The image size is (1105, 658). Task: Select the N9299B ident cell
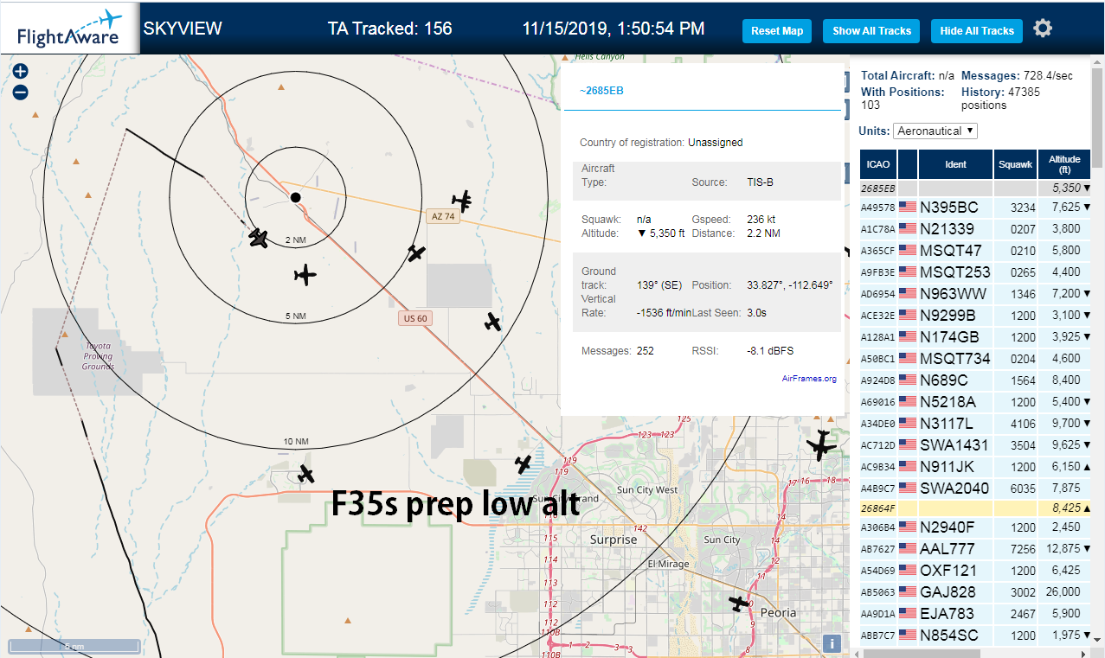pos(955,315)
